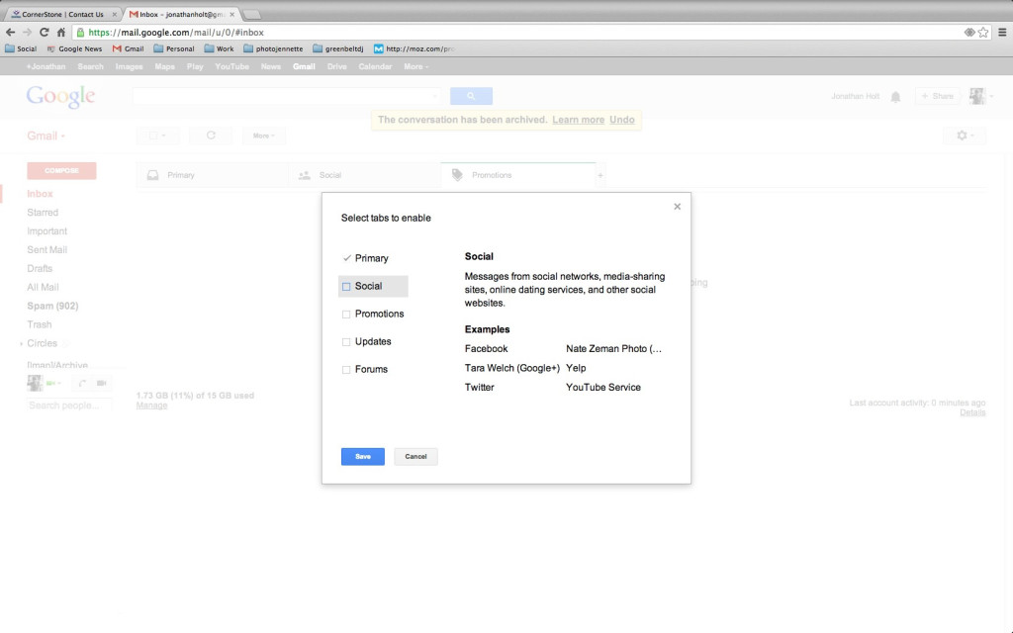Image resolution: width=1013 pixels, height=633 pixels.
Task: Click the blue search button
Action: 471,96
